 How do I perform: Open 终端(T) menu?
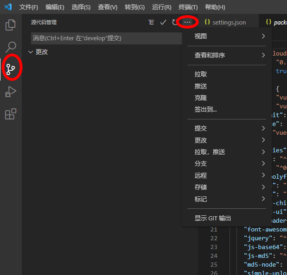coord(188,7)
